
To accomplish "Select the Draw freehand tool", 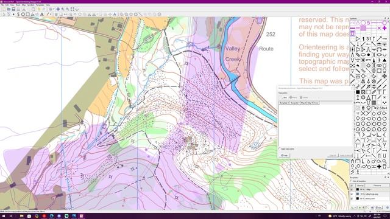I will pos(32,15).
